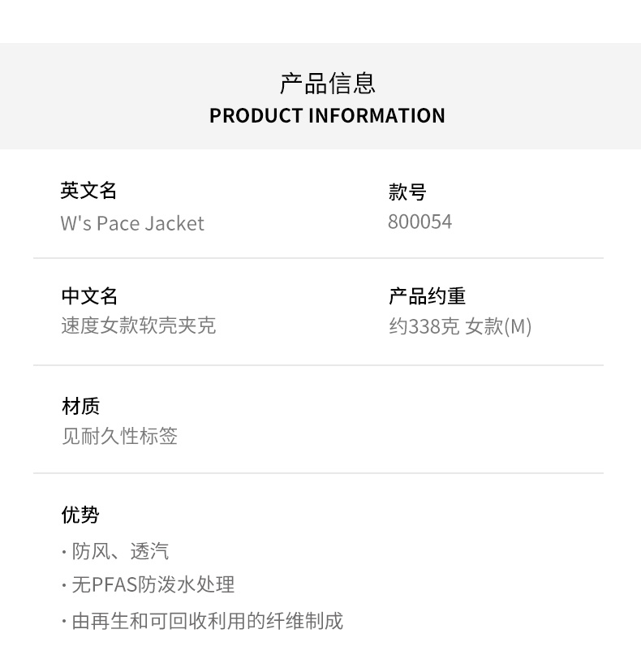Click the divider line below 速度女款软壳夹克
This screenshot has width=641, height=655.
pos(318,365)
